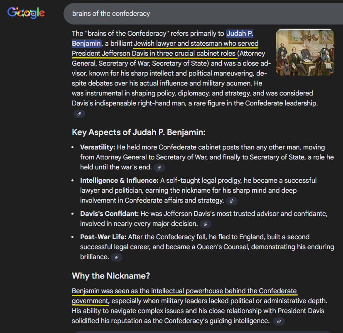Click the source link icon below the intro paragraph
Screen dimensions: 343x333
click(79, 114)
